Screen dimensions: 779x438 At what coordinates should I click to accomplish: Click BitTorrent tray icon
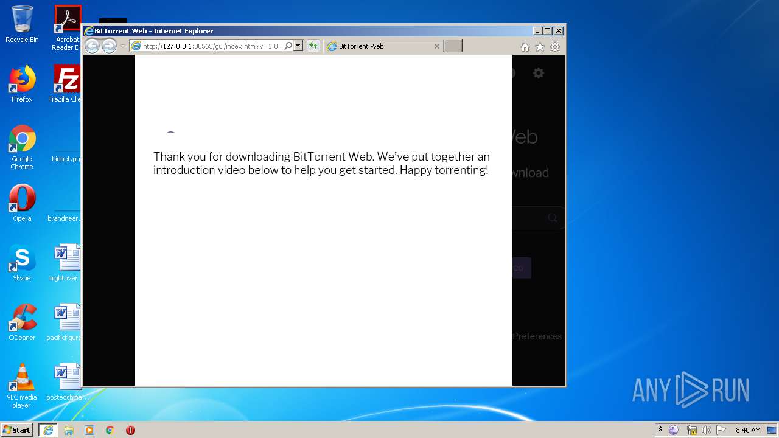pos(674,430)
